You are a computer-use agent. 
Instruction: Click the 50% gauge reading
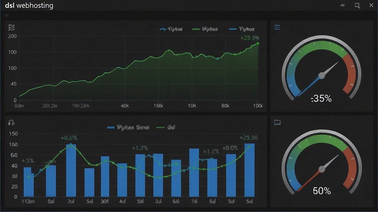pyautogui.click(x=322, y=191)
